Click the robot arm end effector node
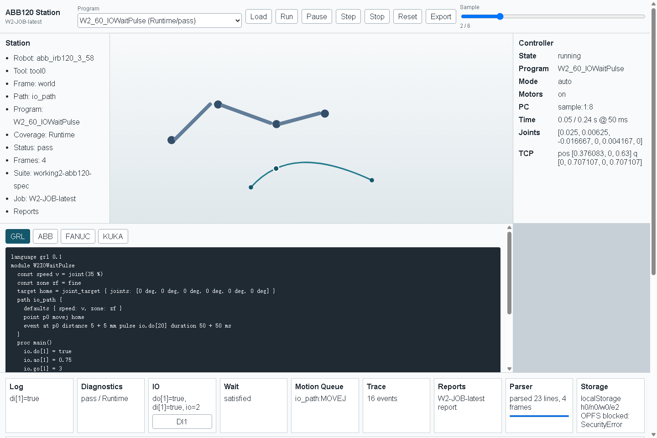Image resolution: width=657 pixels, height=438 pixels. (x=325, y=114)
